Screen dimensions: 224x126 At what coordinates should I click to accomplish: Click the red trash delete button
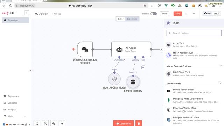click(x=139, y=124)
